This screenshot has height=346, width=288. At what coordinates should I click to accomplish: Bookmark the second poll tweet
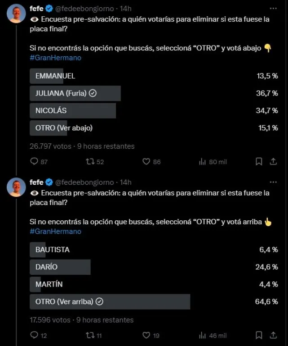pyautogui.click(x=259, y=335)
